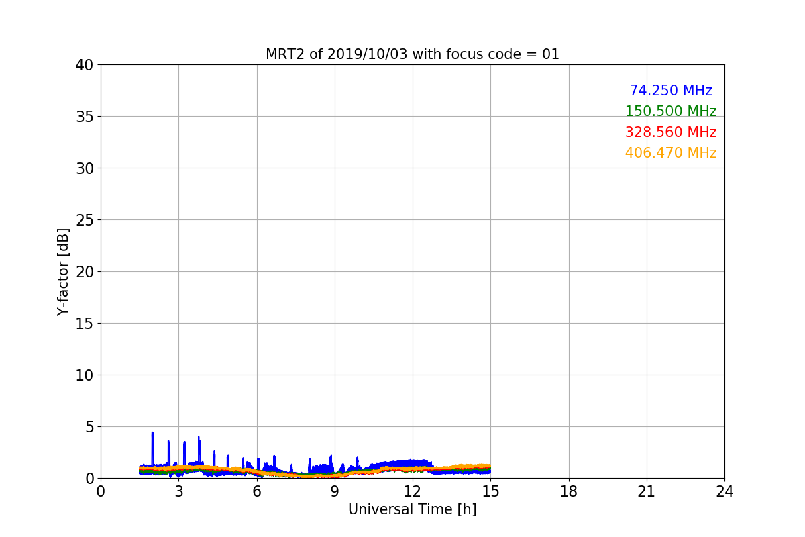Select the 406.470 MHz legend label

pos(671,153)
